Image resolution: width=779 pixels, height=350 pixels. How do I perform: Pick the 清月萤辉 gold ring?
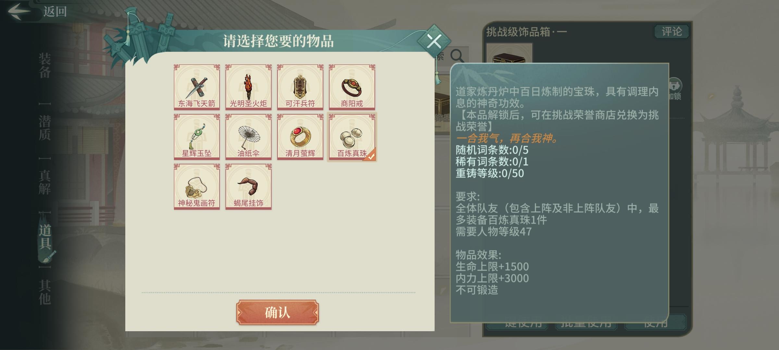point(300,137)
